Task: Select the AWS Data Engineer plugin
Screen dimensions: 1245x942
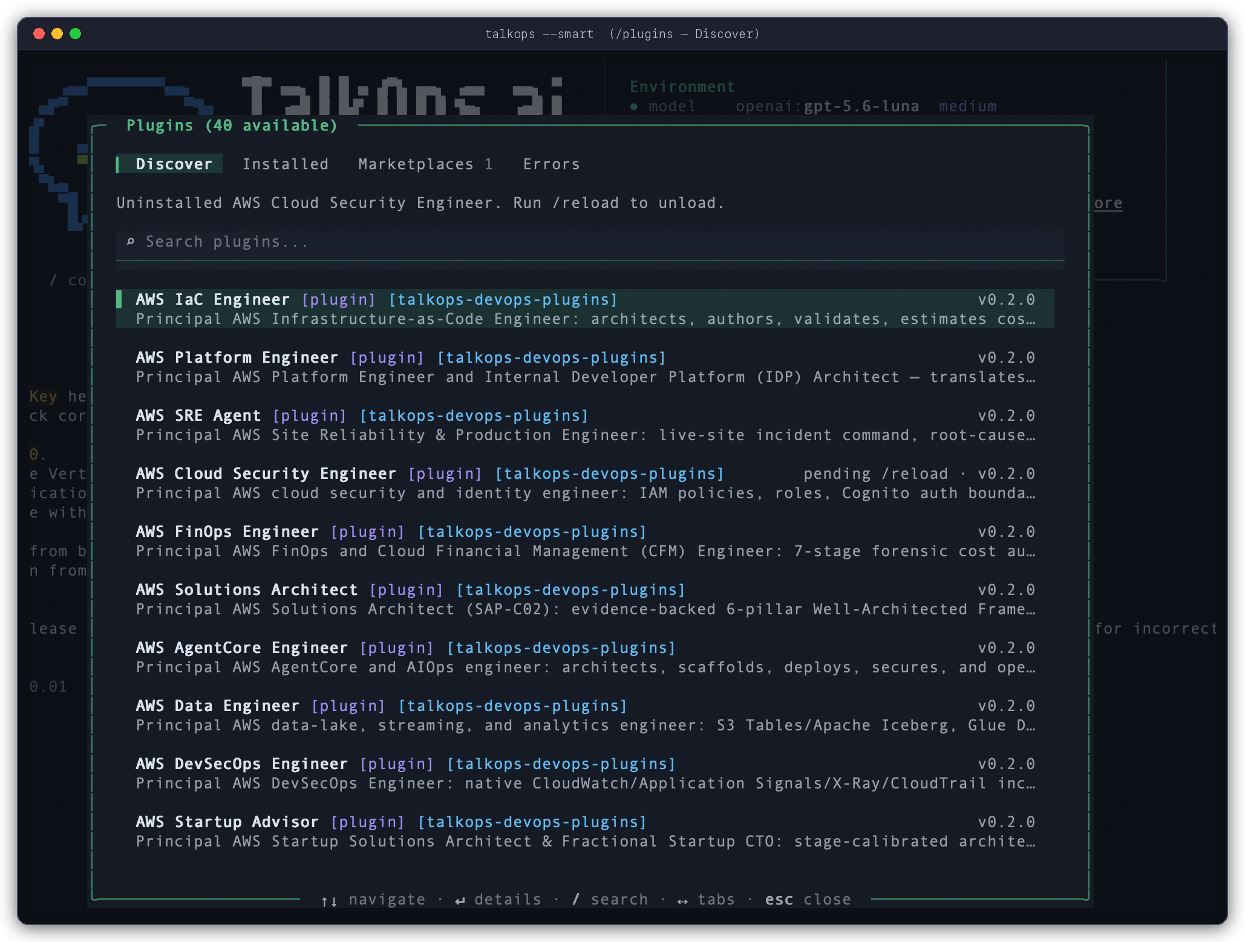Action: pyautogui.click(x=585, y=715)
